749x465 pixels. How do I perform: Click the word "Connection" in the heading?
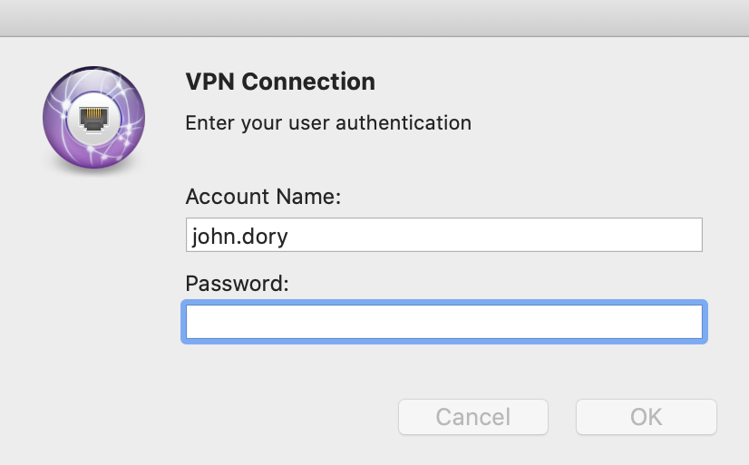(x=308, y=82)
